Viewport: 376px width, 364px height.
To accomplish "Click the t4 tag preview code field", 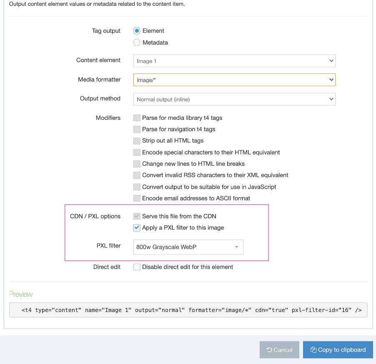I will [x=188, y=310].
